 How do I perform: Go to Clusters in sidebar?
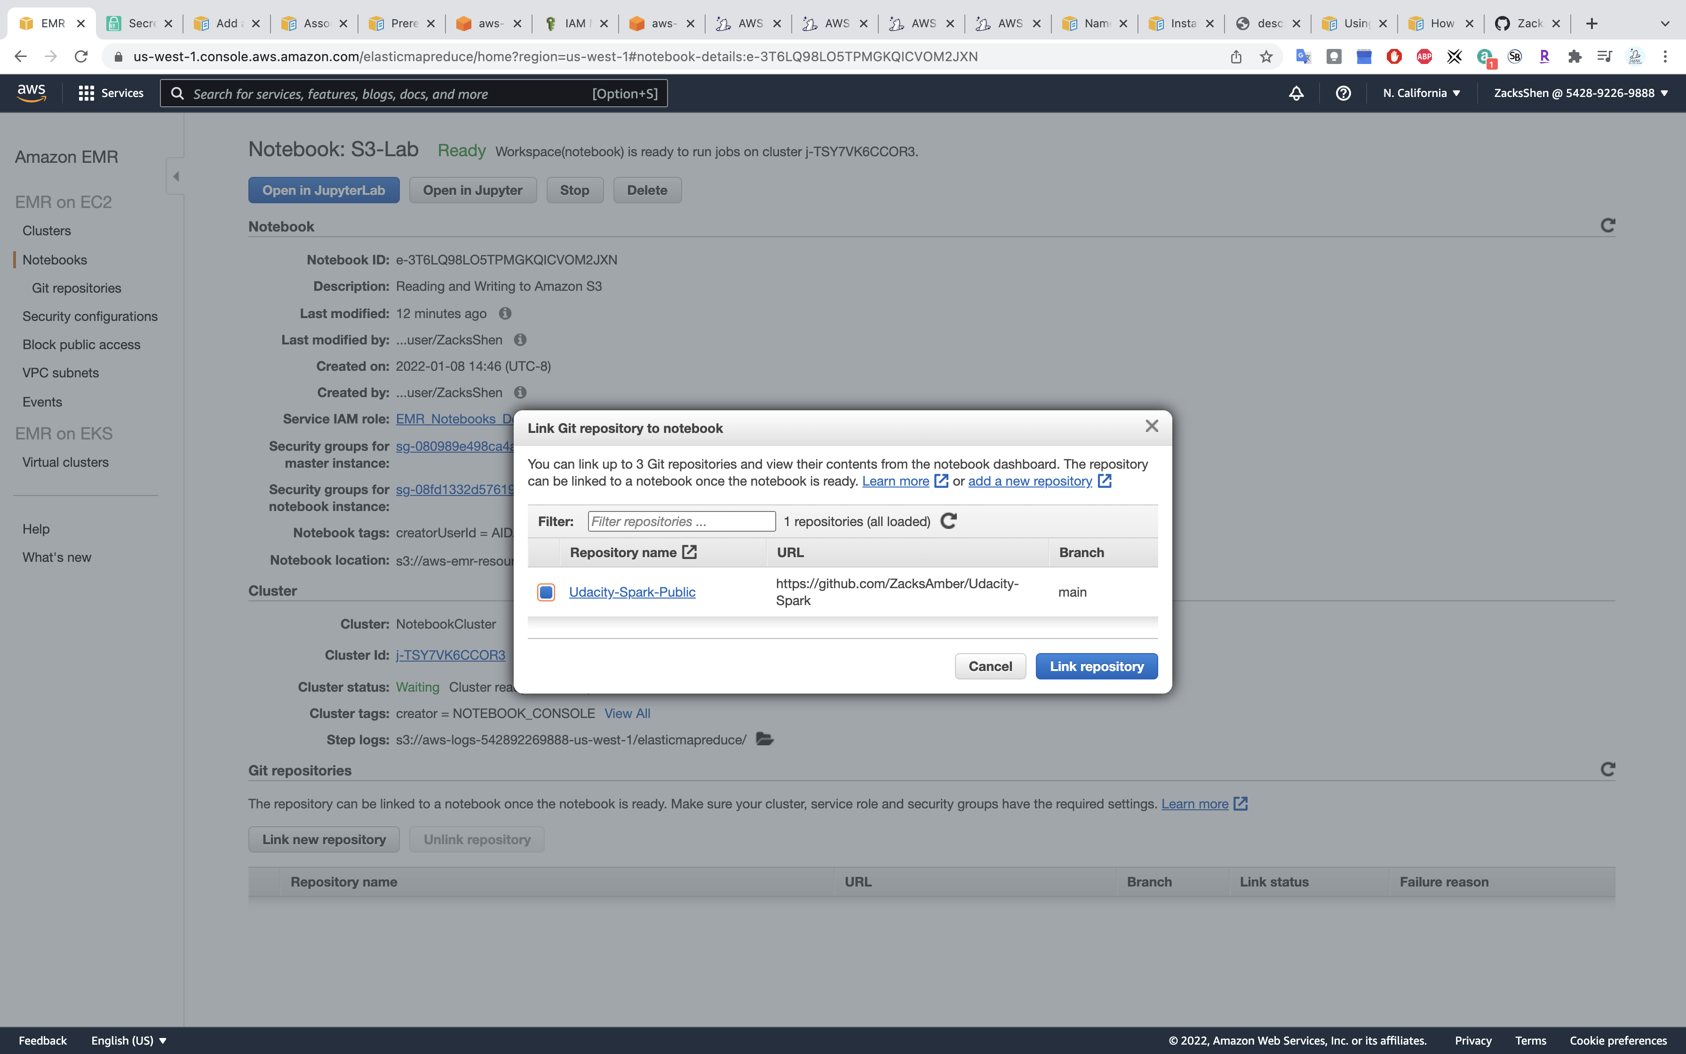[x=47, y=231]
